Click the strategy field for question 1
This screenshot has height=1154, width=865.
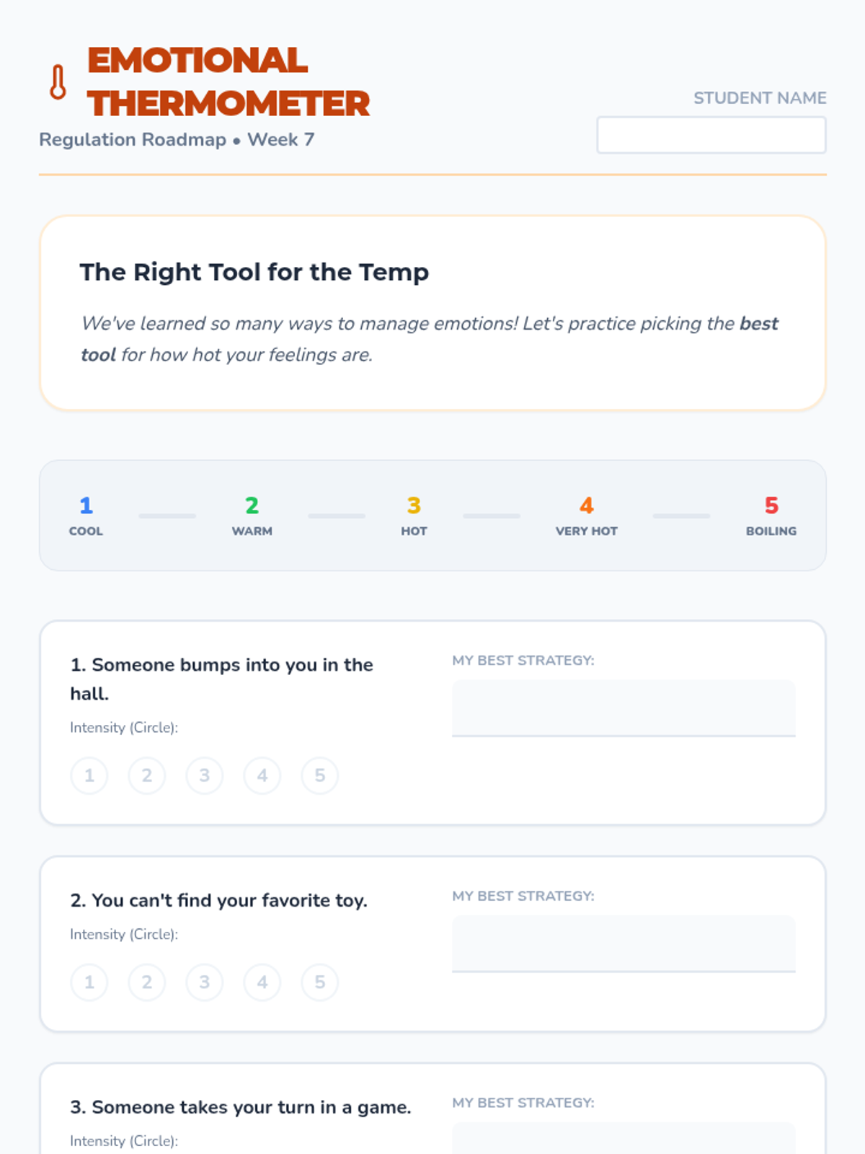[x=624, y=708]
